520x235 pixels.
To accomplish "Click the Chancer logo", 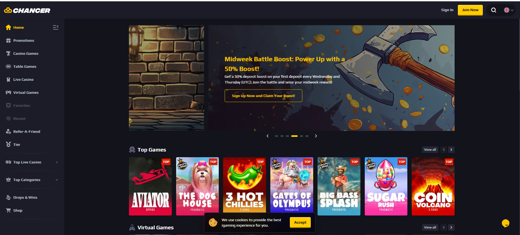I will pyautogui.click(x=27, y=10).
